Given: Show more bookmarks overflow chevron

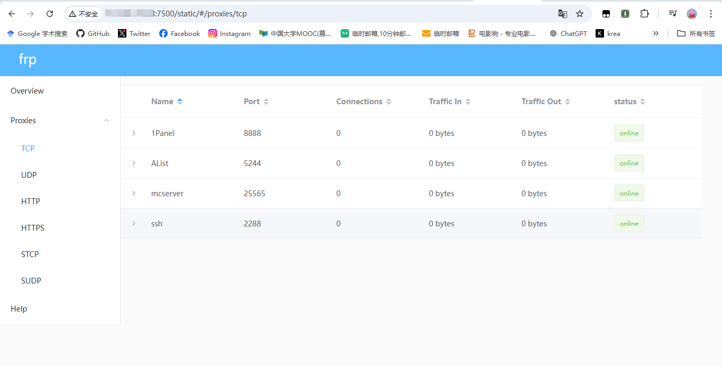Looking at the screenshot, I should (x=655, y=33).
